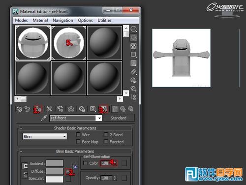Click Assign Material to Selection icon

(38, 109)
